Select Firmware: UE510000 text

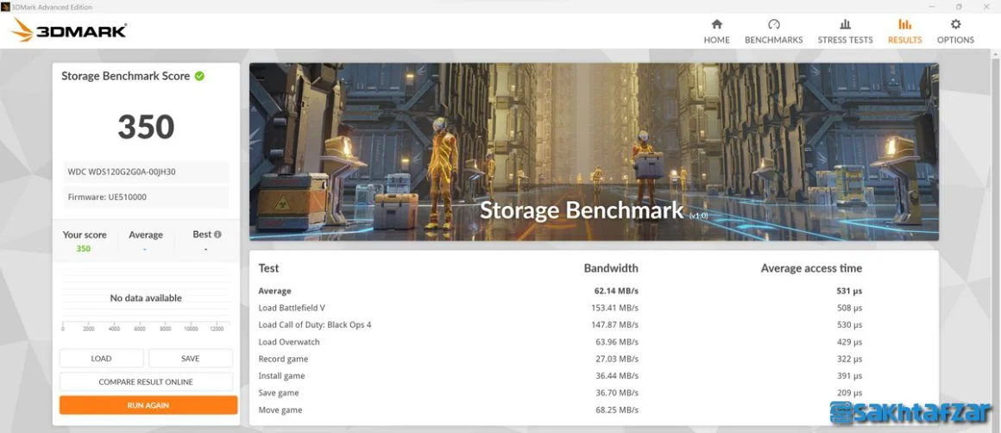tap(107, 197)
